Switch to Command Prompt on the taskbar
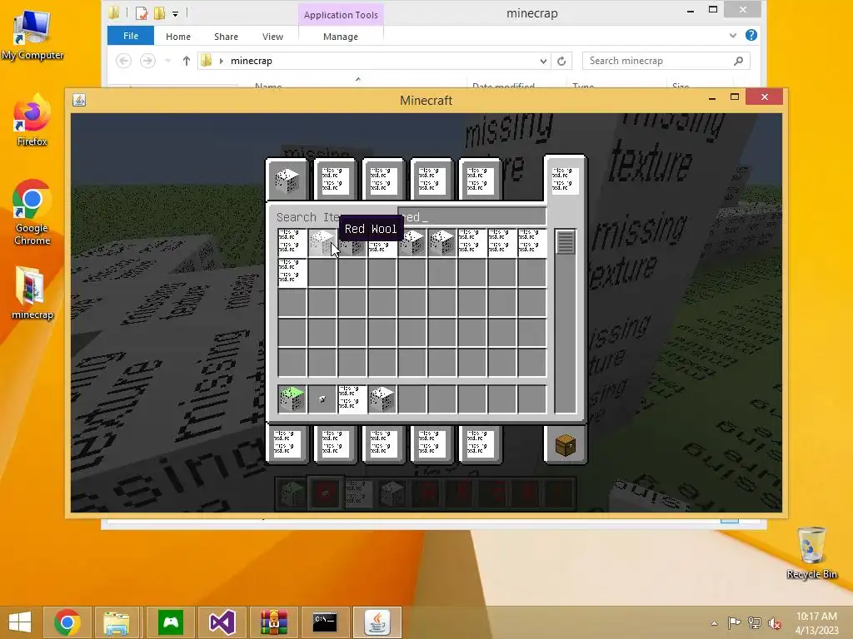The height and width of the screenshot is (639, 853). click(325, 622)
